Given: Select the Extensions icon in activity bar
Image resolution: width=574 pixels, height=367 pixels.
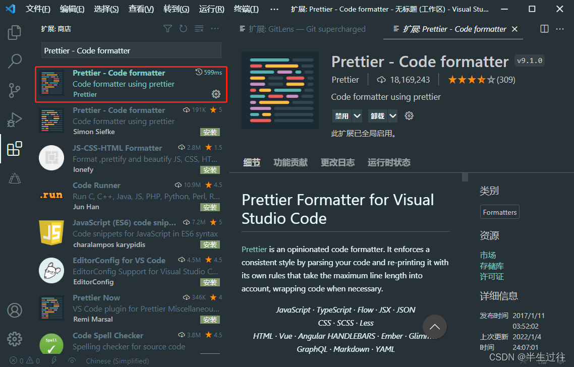Looking at the screenshot, I should click(14, 149).
